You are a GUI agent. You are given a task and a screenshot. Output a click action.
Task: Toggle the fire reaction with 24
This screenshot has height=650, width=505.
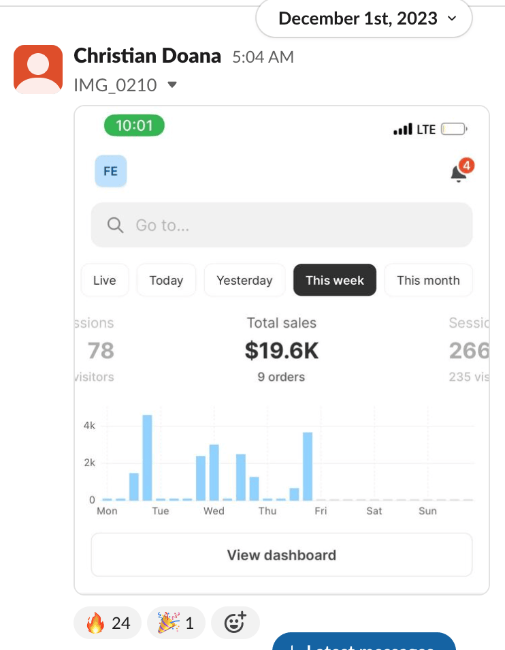[x=108, y=623]
